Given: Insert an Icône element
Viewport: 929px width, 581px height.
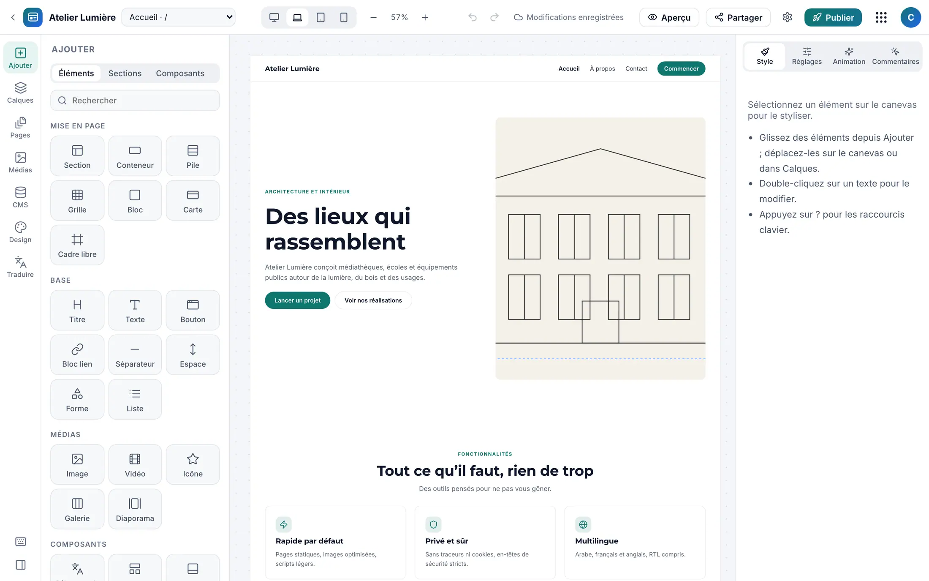Looking at the screenshot, I should click(x=193, y=464).
